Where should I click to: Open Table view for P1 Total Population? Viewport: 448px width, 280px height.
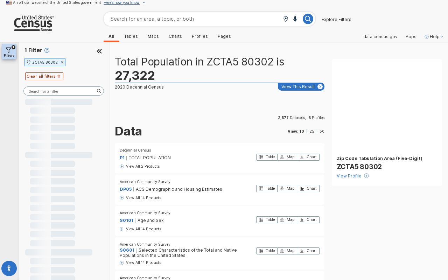[267, 157]
